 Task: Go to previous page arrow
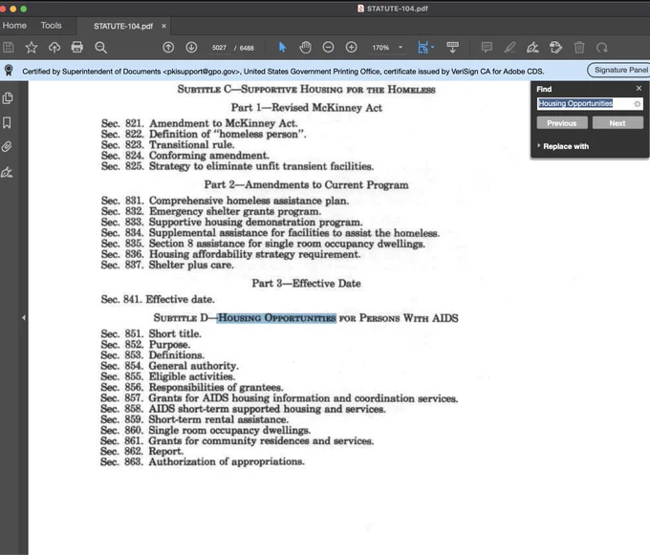coord(168,48)
